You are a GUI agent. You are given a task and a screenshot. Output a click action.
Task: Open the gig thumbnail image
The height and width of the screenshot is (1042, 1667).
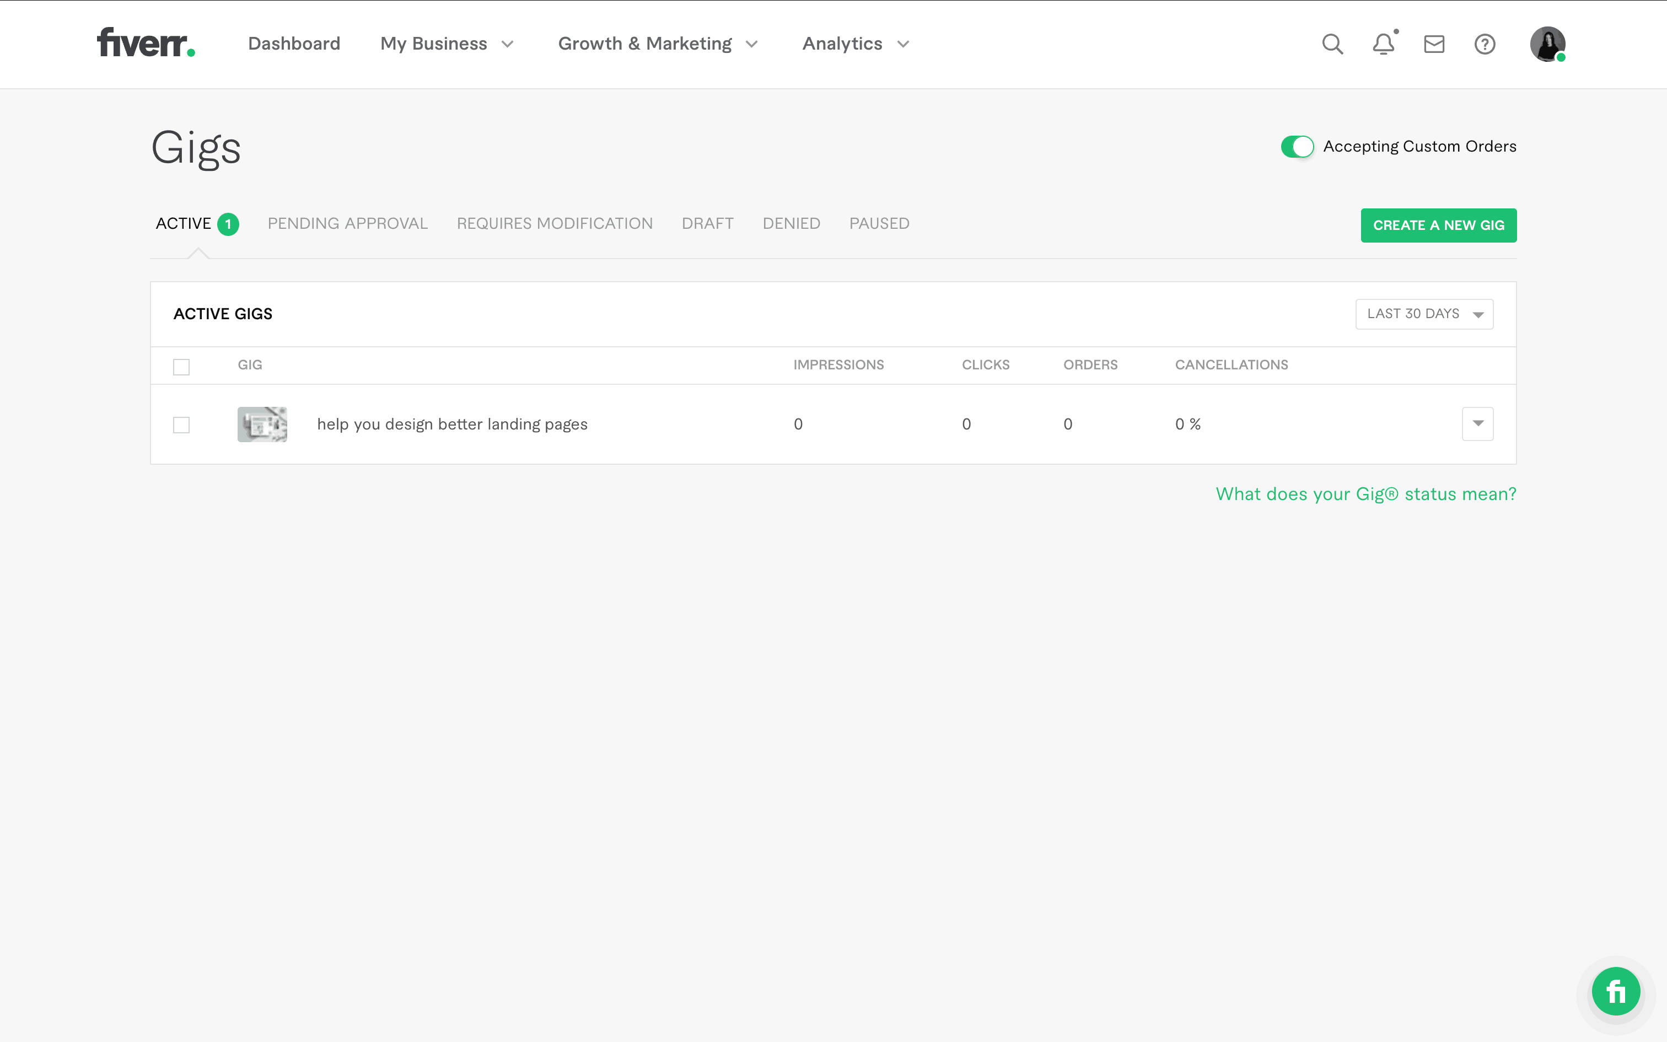[x=262, y=424]
